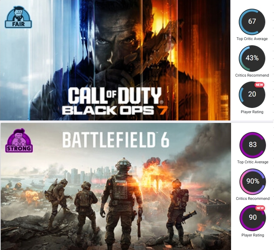Click the 90 Player Rating circle

253,218
